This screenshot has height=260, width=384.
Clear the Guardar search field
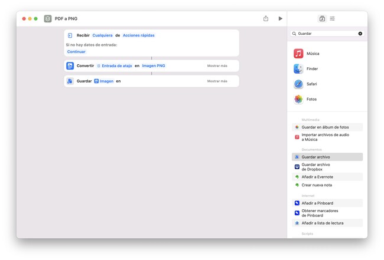pyautogui.click(x=360, y=34)
